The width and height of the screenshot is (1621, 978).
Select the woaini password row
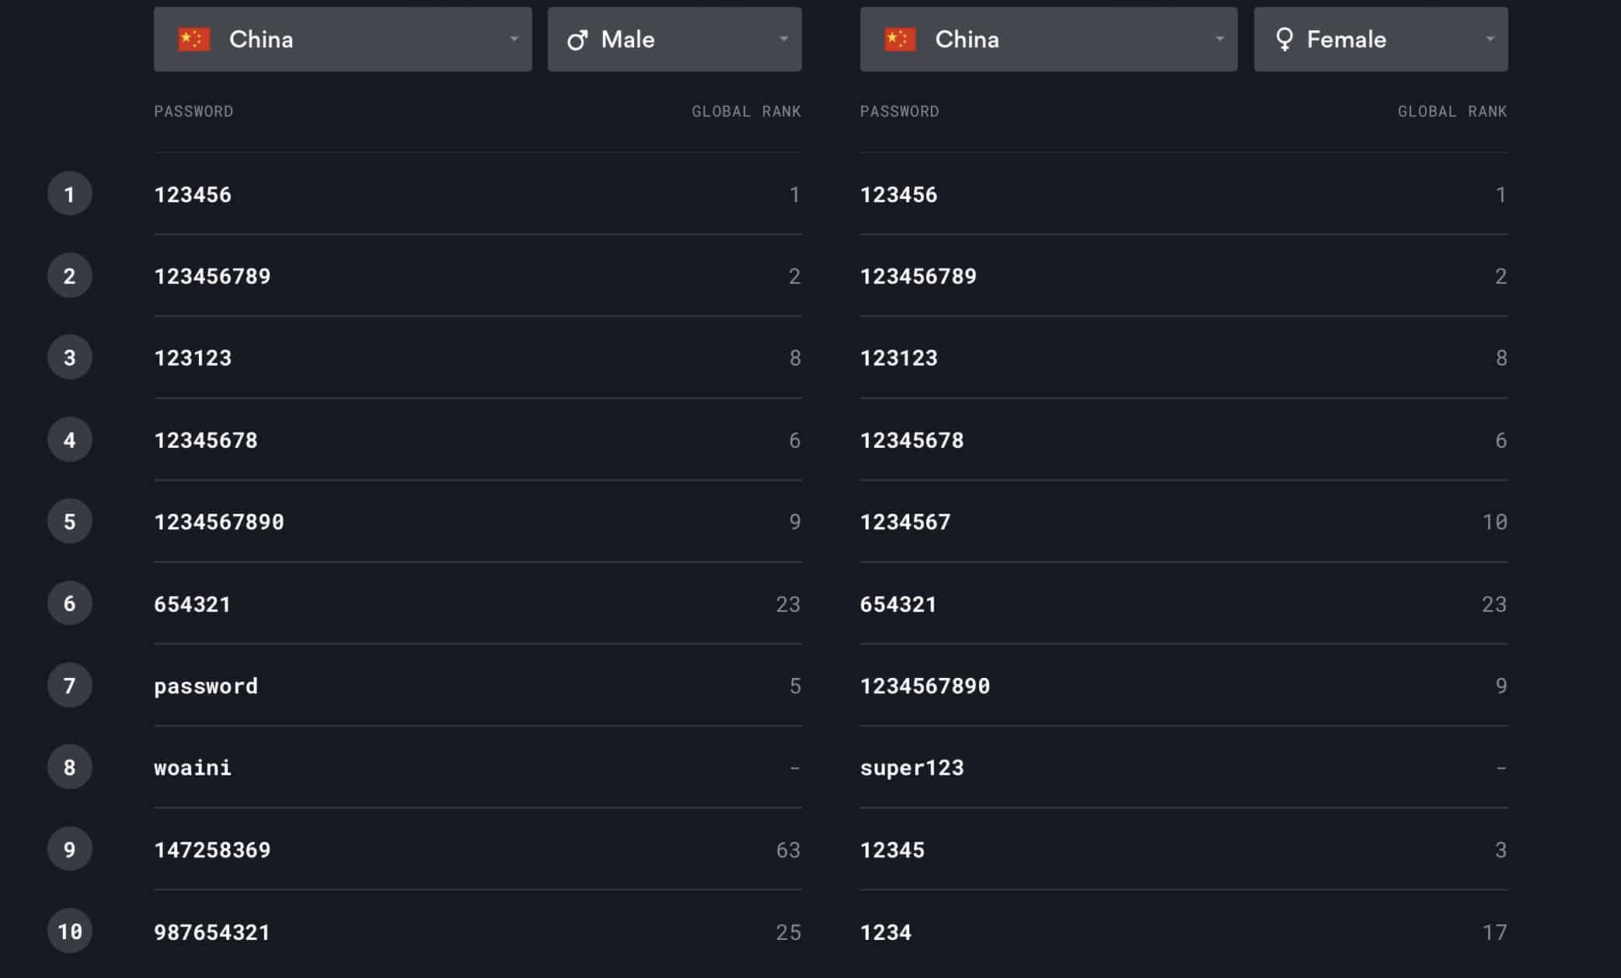[x=478, y=767]
